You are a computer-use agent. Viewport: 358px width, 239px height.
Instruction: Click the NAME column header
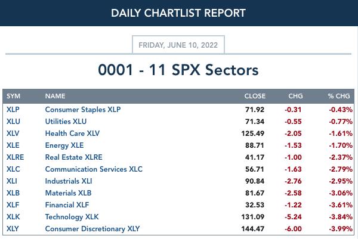coord(55,96)
